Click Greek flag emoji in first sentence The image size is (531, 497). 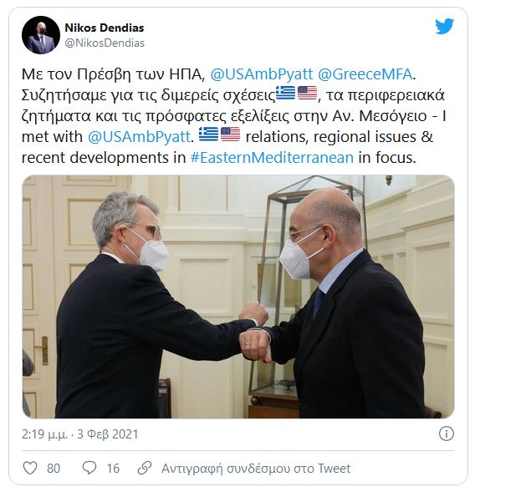pos(285,93)
